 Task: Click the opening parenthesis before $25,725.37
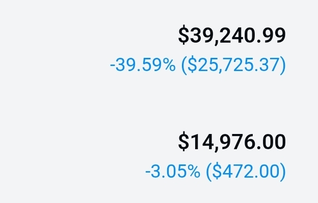pos(184,65)
